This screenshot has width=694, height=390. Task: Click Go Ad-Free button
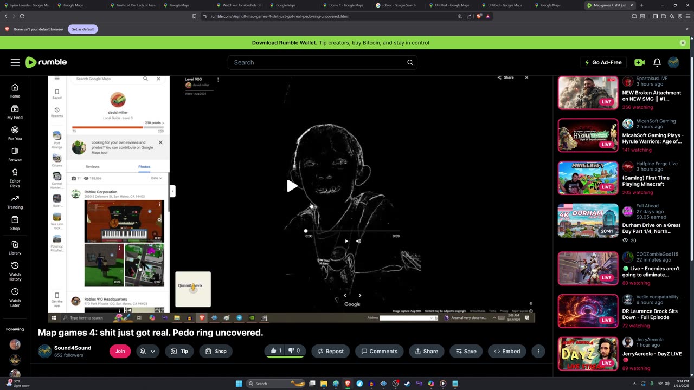[603, 62]
